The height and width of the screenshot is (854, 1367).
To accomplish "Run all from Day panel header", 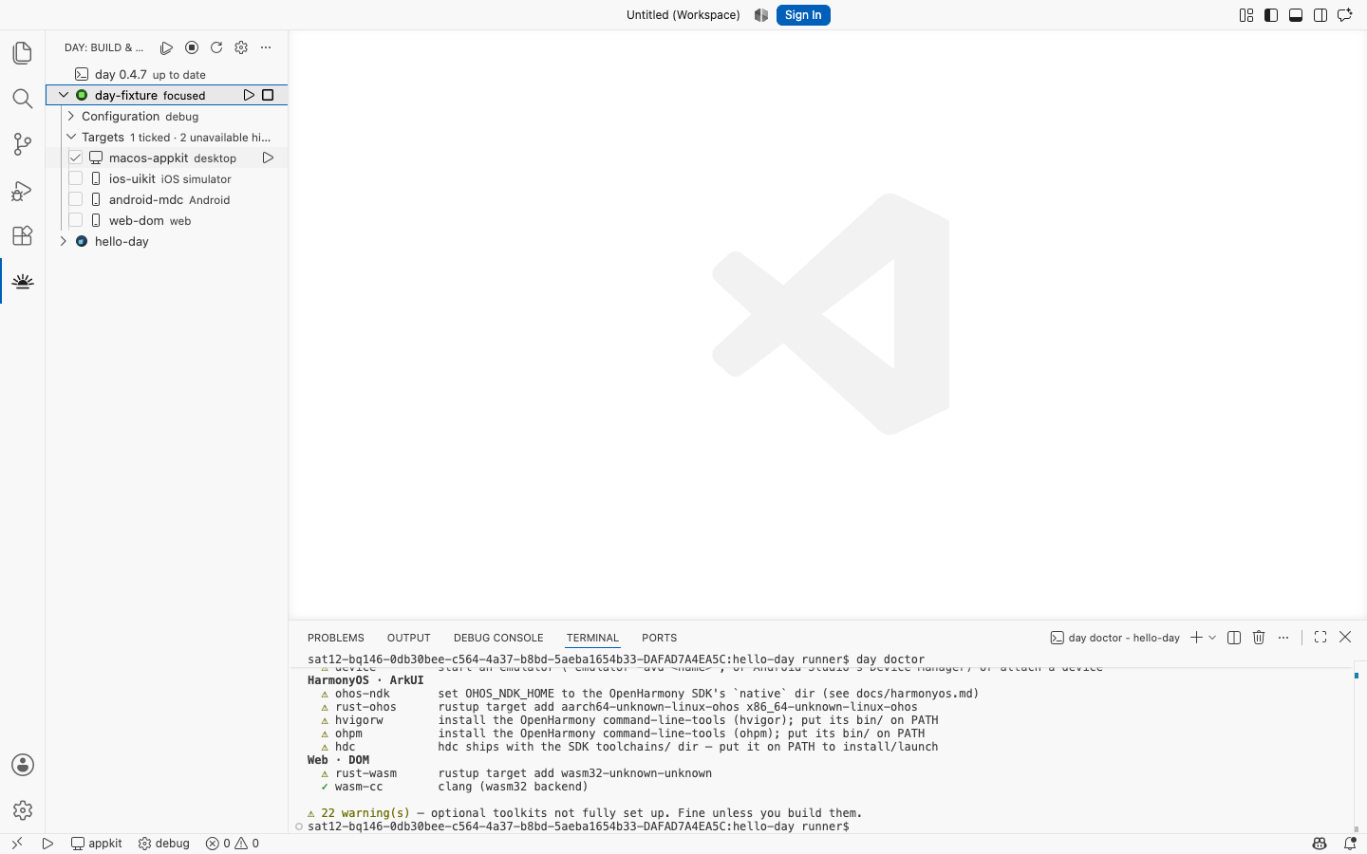I will [167, 47].
